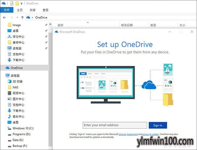Click the navigation pane vertical scrollbar
The image size is (197, 150).
(x=50, y=89)
